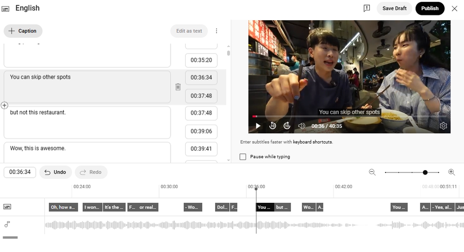This screenshot has width=464, height=252.
Task: Open the send feedback icon
Action: point(366,8)
